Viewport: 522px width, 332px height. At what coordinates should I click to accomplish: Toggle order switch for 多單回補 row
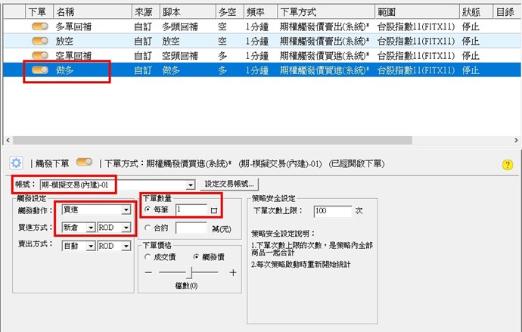pos(40,26)
